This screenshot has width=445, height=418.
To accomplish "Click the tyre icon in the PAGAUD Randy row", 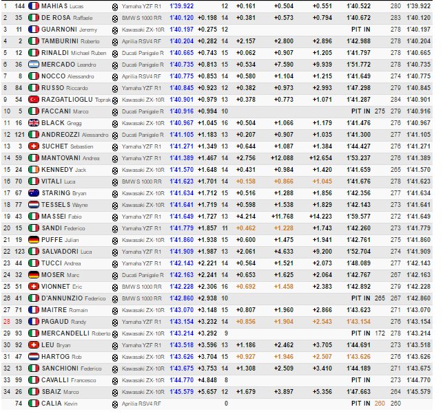I will [x=115, y=323].
